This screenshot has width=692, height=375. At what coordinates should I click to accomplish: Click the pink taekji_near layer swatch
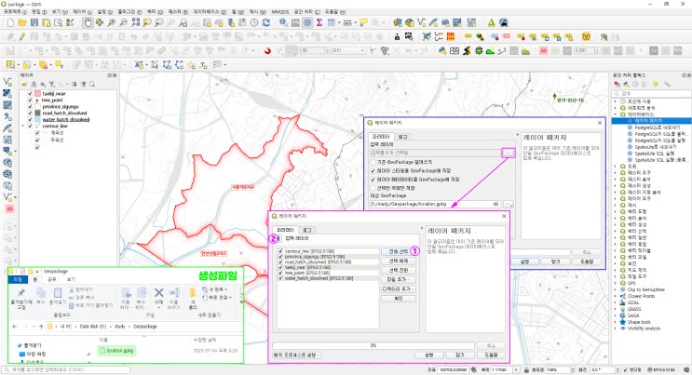[x=37, y=94]
